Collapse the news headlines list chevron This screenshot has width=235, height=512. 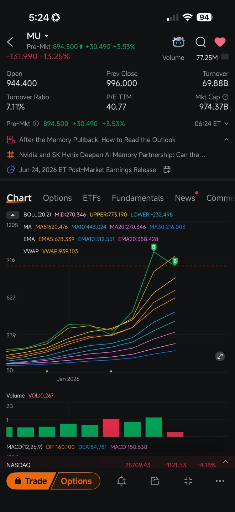226,140
